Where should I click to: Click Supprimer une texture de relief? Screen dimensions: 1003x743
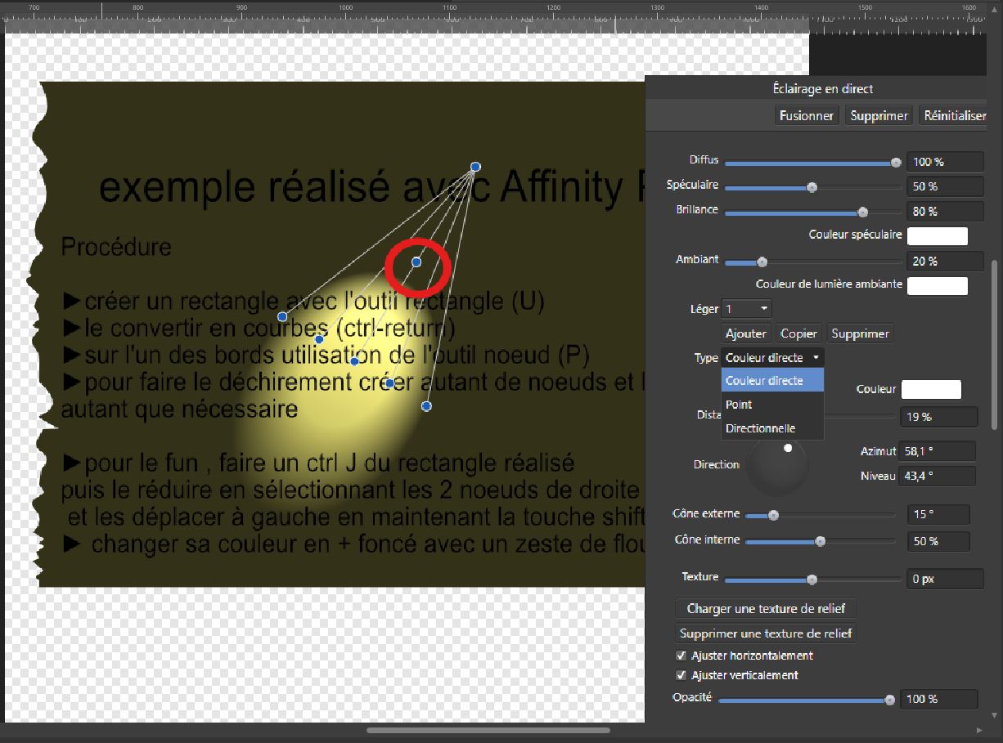tap(766, 633)
